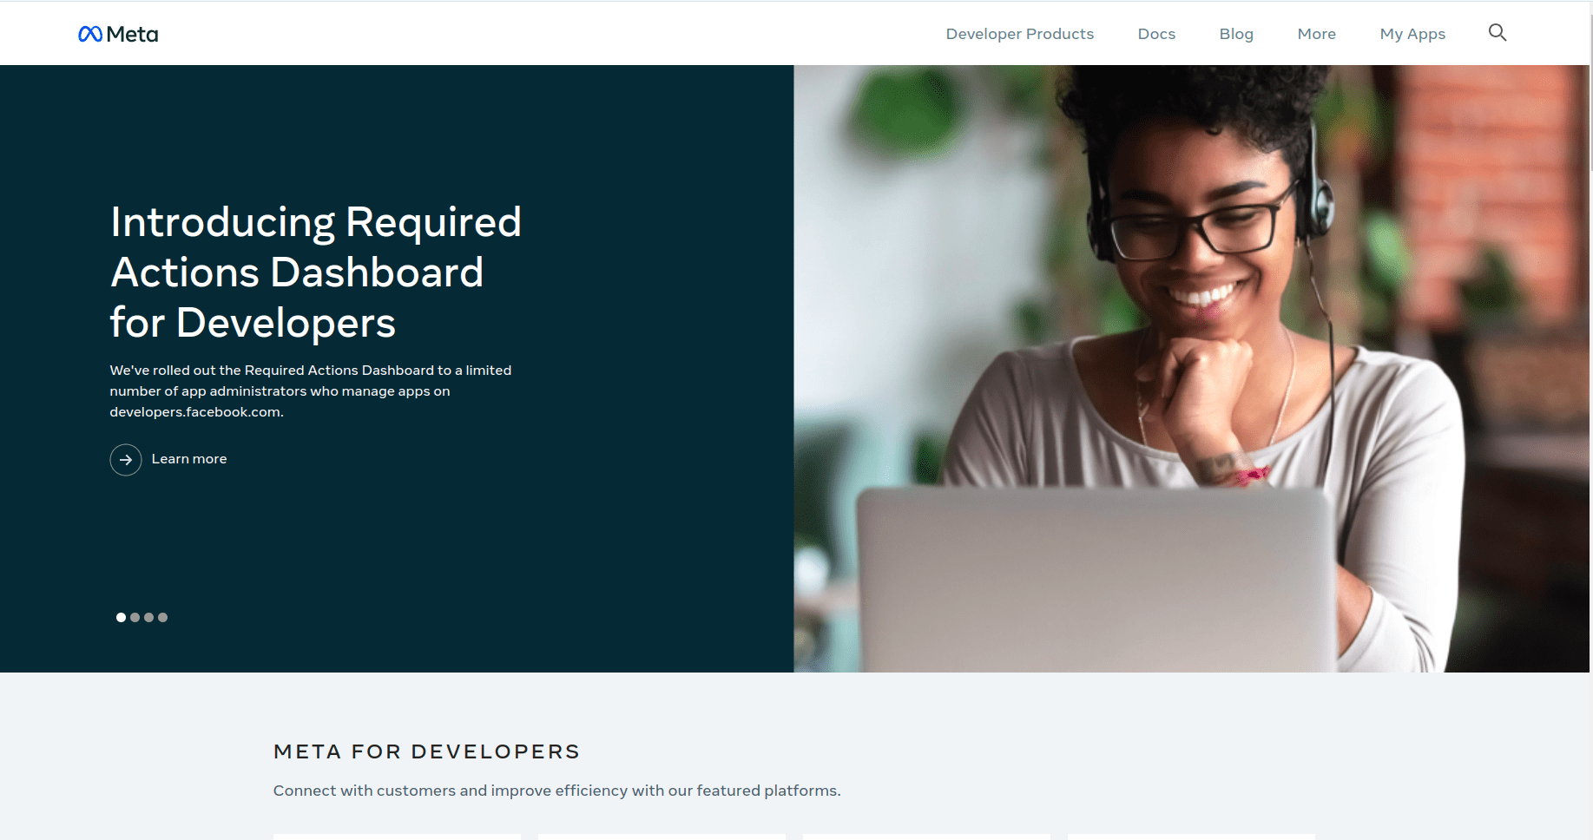This screenshot has width=1593, height=840.
Task: Switch to the third carousel slide dot
Action: (148, 618)
